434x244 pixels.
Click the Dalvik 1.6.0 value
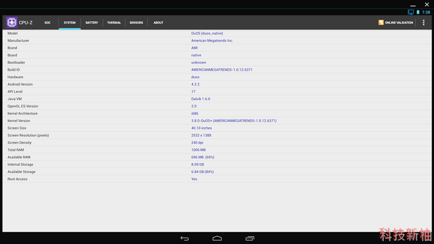[201, 99]
